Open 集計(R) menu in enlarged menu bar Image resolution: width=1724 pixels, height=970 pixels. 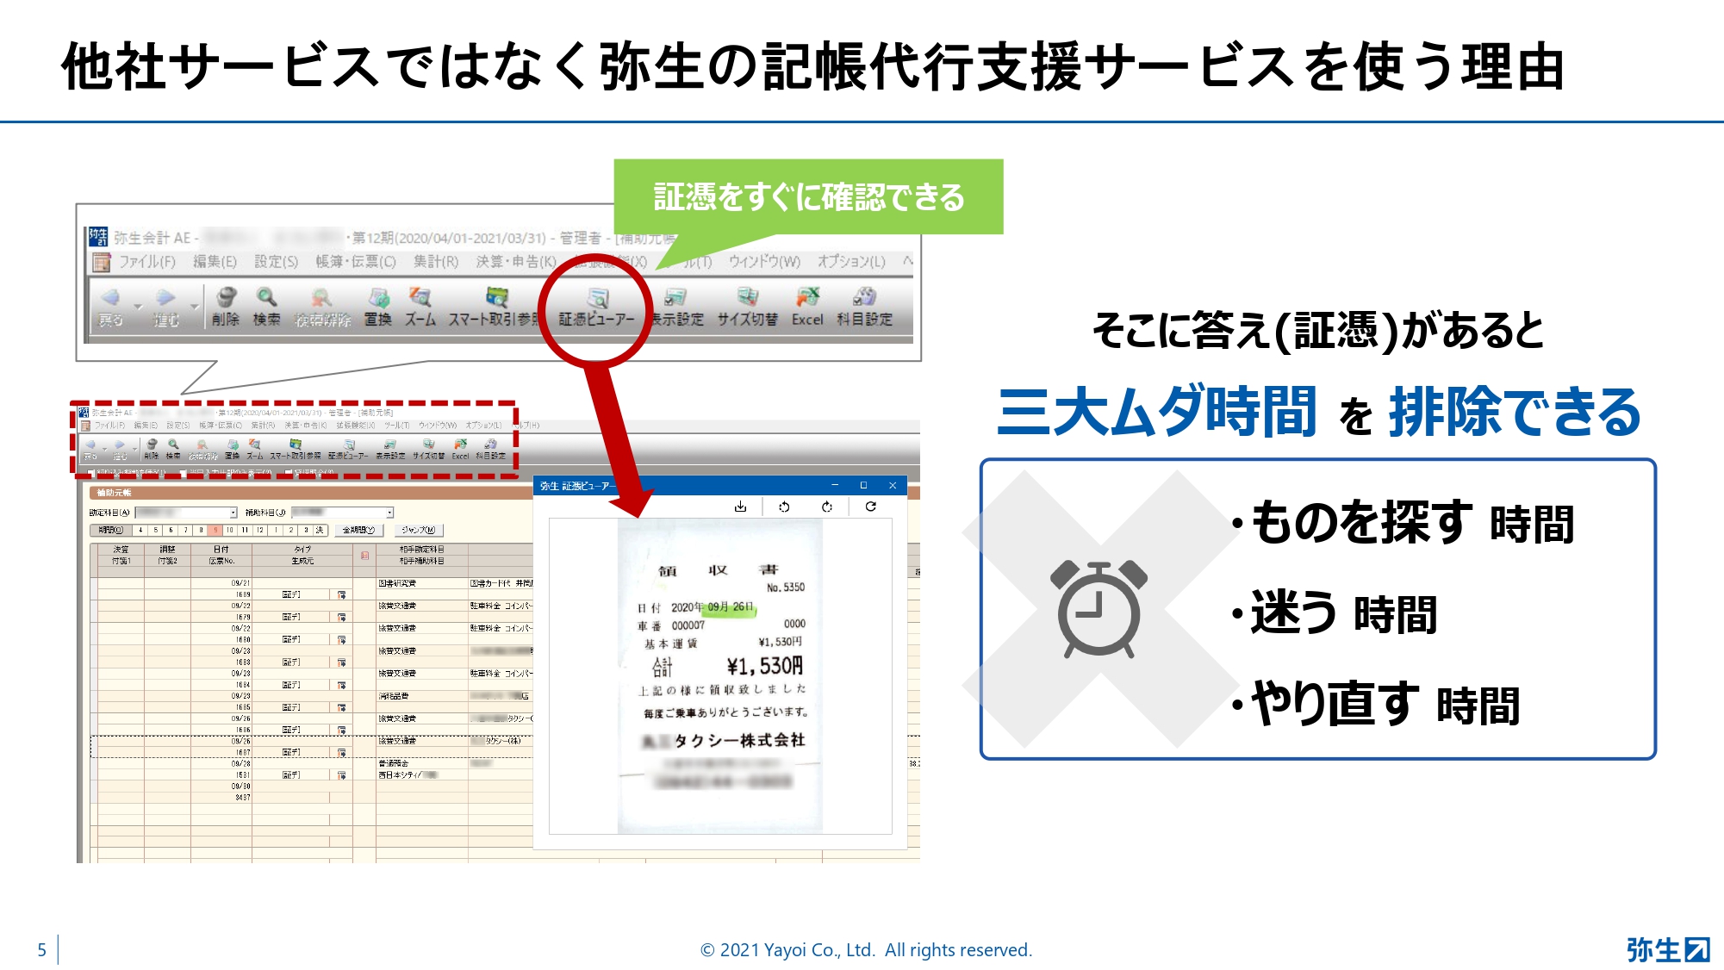click(x=435, y=261)
